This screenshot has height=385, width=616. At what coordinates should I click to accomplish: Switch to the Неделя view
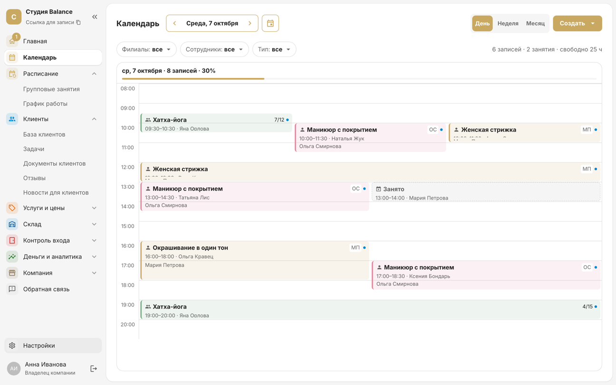pyautogui.click(x=508, y=23)
